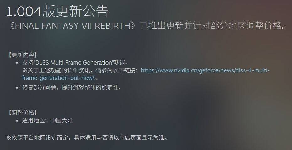Screen dimensions: 292x150
Task: Open the nvidia.cn DLSS 4 news link
Action: point(205,71)
